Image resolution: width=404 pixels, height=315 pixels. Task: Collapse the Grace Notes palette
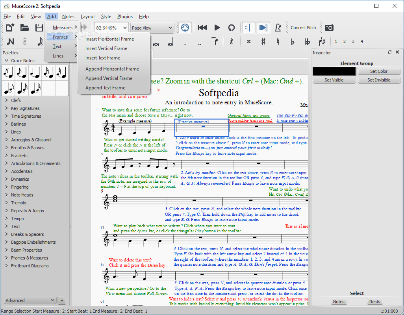click(7, 61)
